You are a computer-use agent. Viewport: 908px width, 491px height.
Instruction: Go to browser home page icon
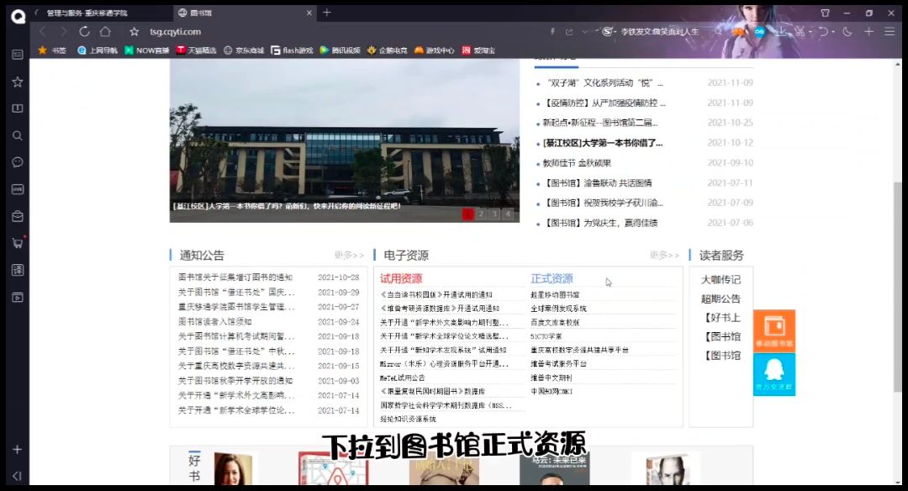105,31
